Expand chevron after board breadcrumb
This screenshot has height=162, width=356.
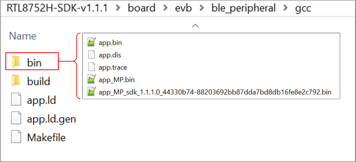pyautogui.click(x=166, y=9)
